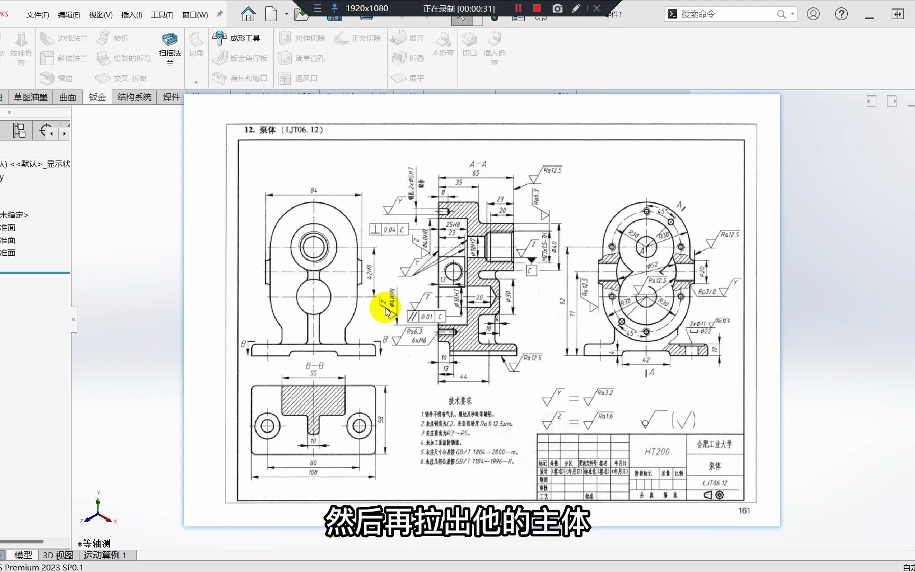Open the annotation pencil tool in the recorder
Screen dimensions: 915x572
click(576, 8)
